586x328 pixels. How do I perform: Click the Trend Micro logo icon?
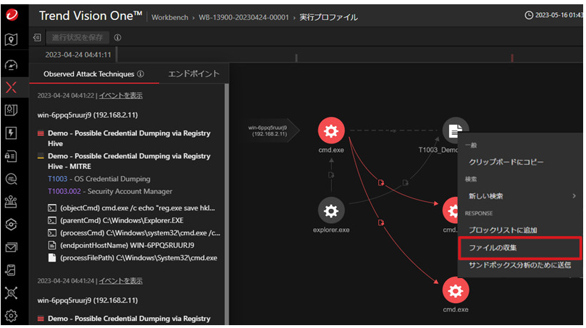11,15
